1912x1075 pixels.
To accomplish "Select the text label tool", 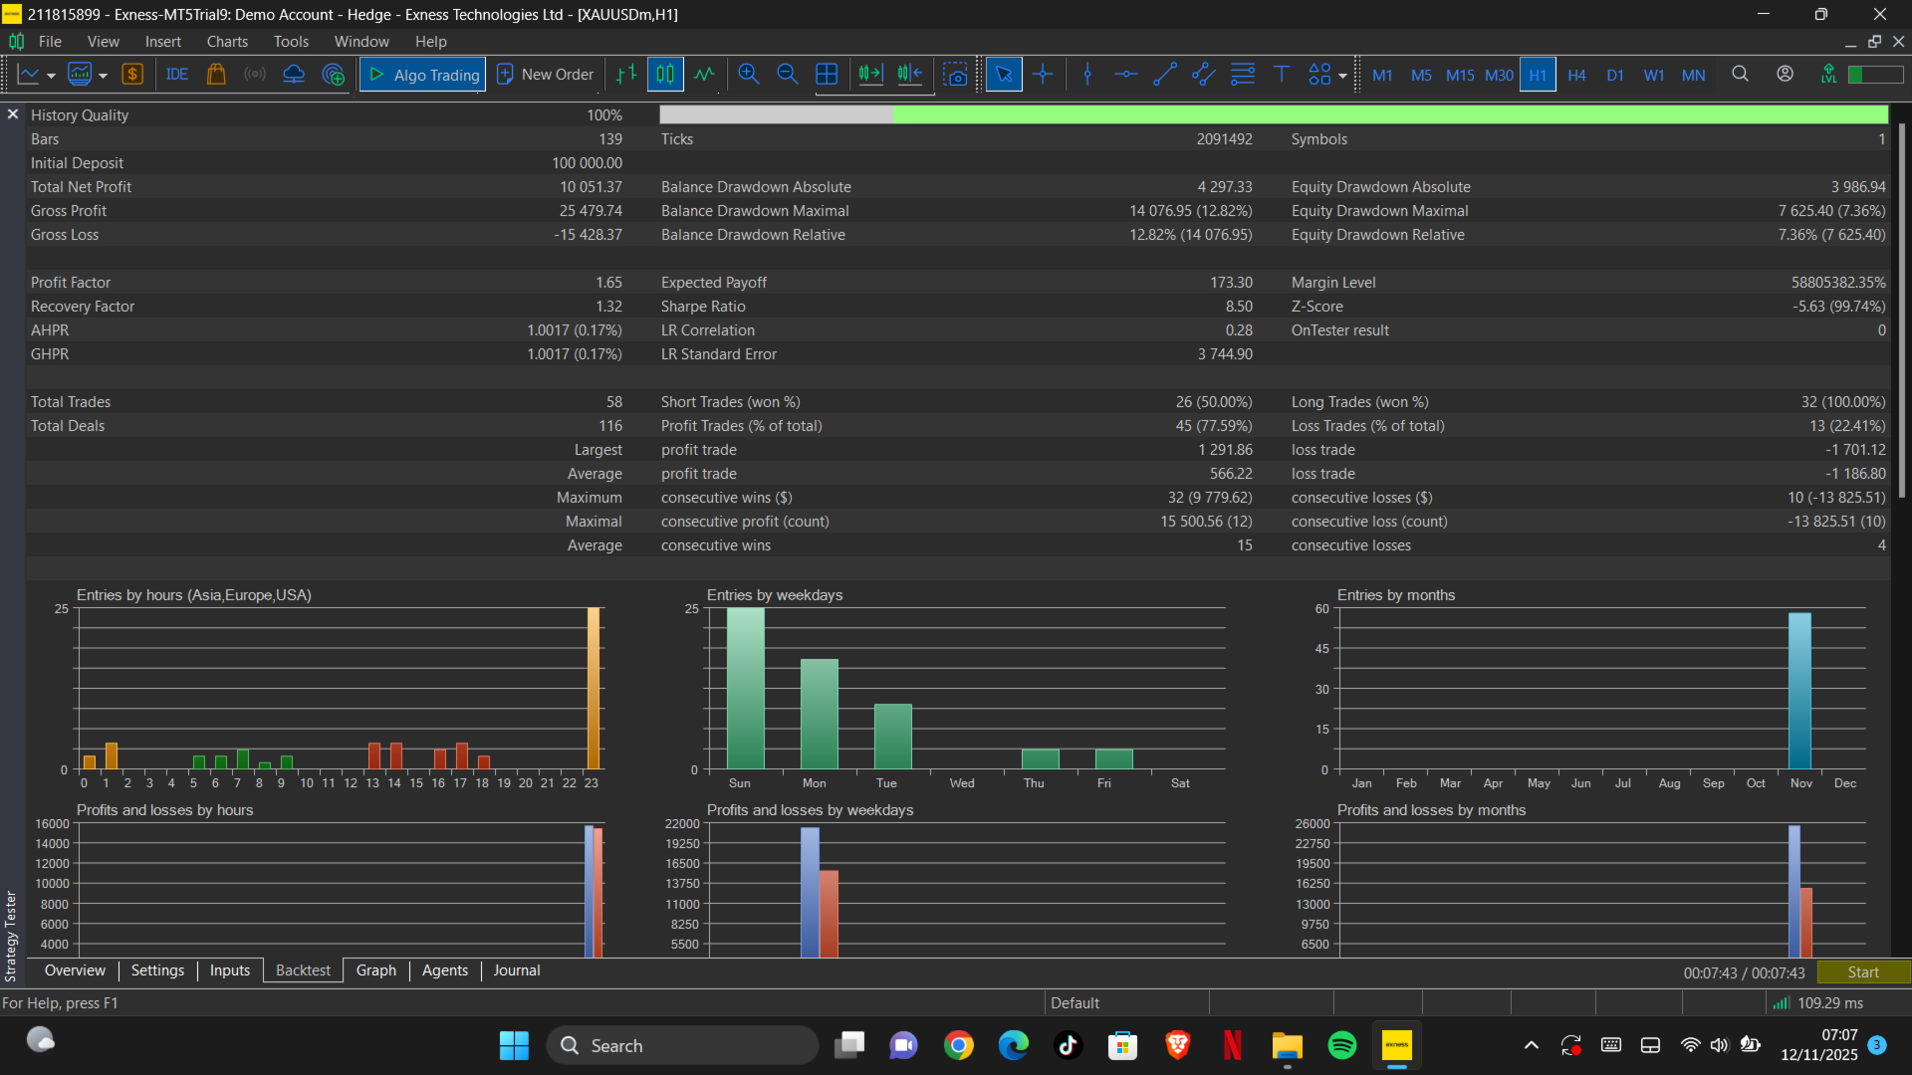I will 1282,75.
